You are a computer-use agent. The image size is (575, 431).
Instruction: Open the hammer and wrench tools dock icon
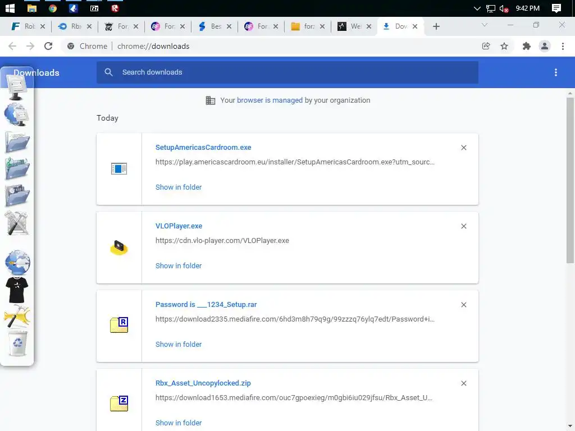[x=17, y=223]
